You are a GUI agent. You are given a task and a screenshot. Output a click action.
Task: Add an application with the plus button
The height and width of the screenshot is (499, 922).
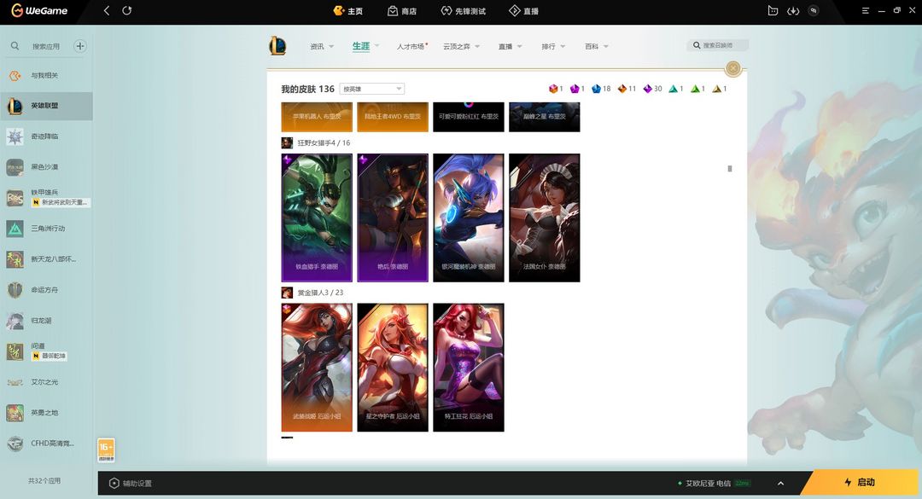coord(80,46)
